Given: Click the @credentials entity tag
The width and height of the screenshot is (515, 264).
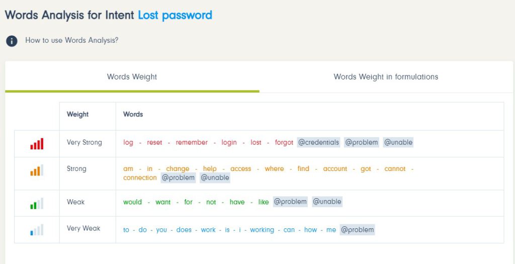Looking at the screenshot, I should click(x=318, y=142).
